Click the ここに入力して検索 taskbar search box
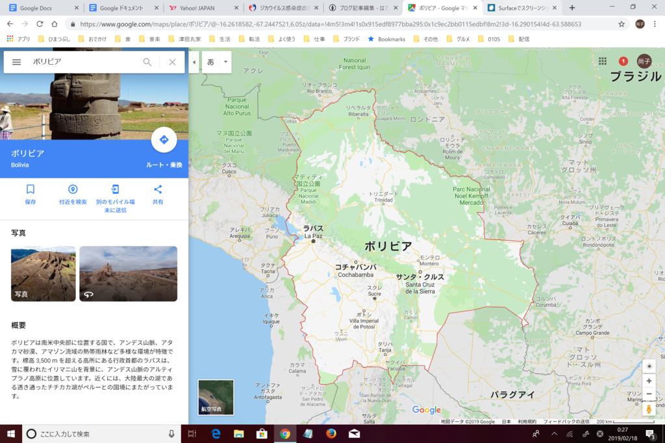The width and height of the screenshot is (665, 443). coord(102,434)
